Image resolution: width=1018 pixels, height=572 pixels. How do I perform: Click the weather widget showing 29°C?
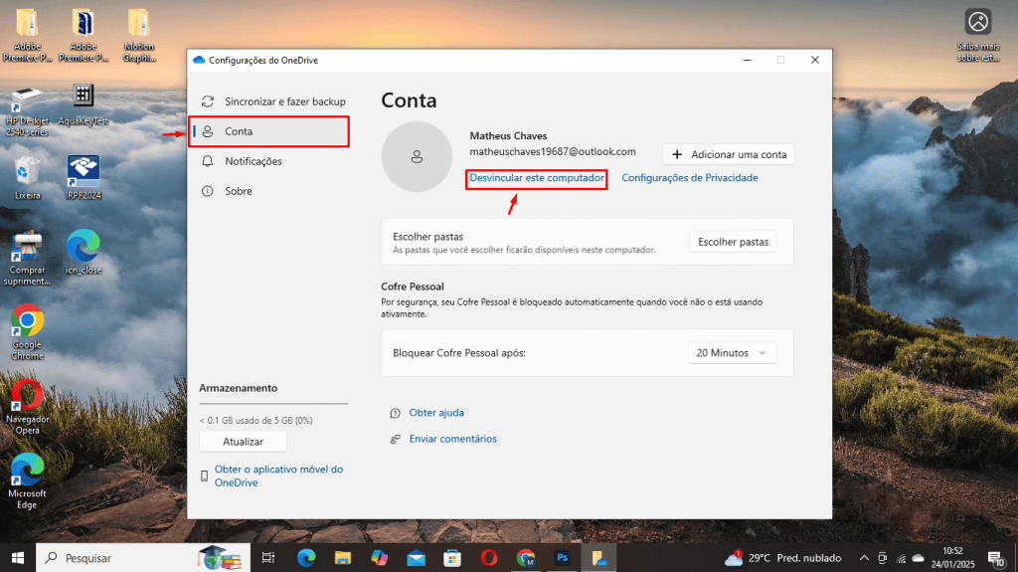783,558
